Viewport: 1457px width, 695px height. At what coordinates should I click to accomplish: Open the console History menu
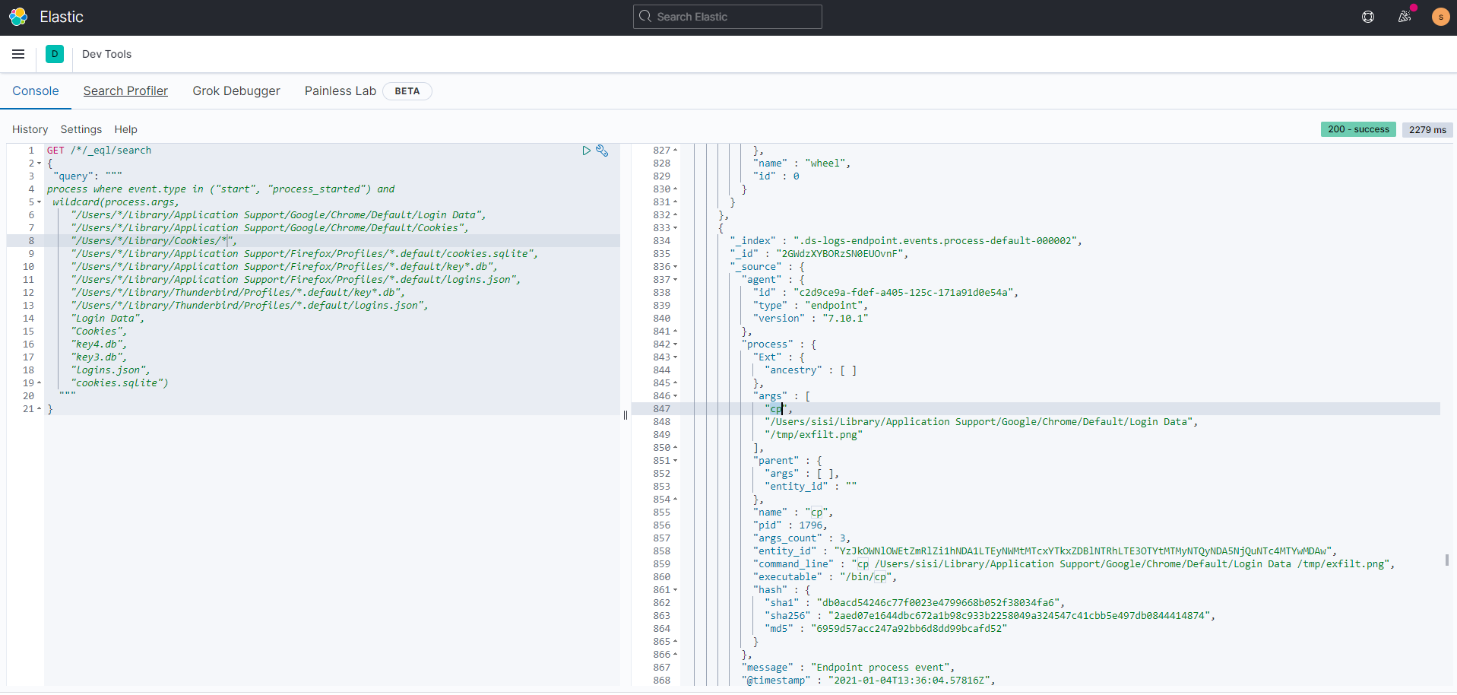click(30, 129)
